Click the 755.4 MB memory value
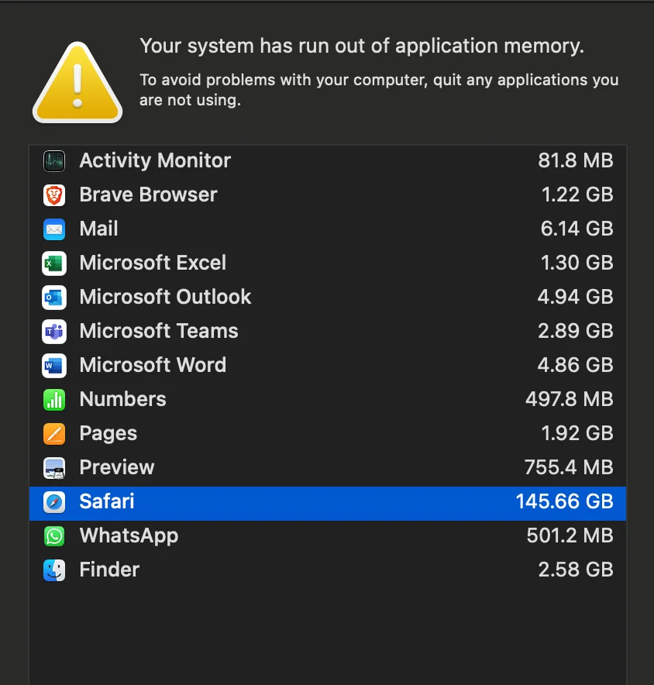This screenshot has height=685, width=654. [x=569, y=467]
